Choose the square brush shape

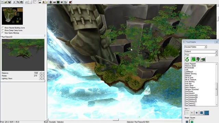tap(192, 122)
